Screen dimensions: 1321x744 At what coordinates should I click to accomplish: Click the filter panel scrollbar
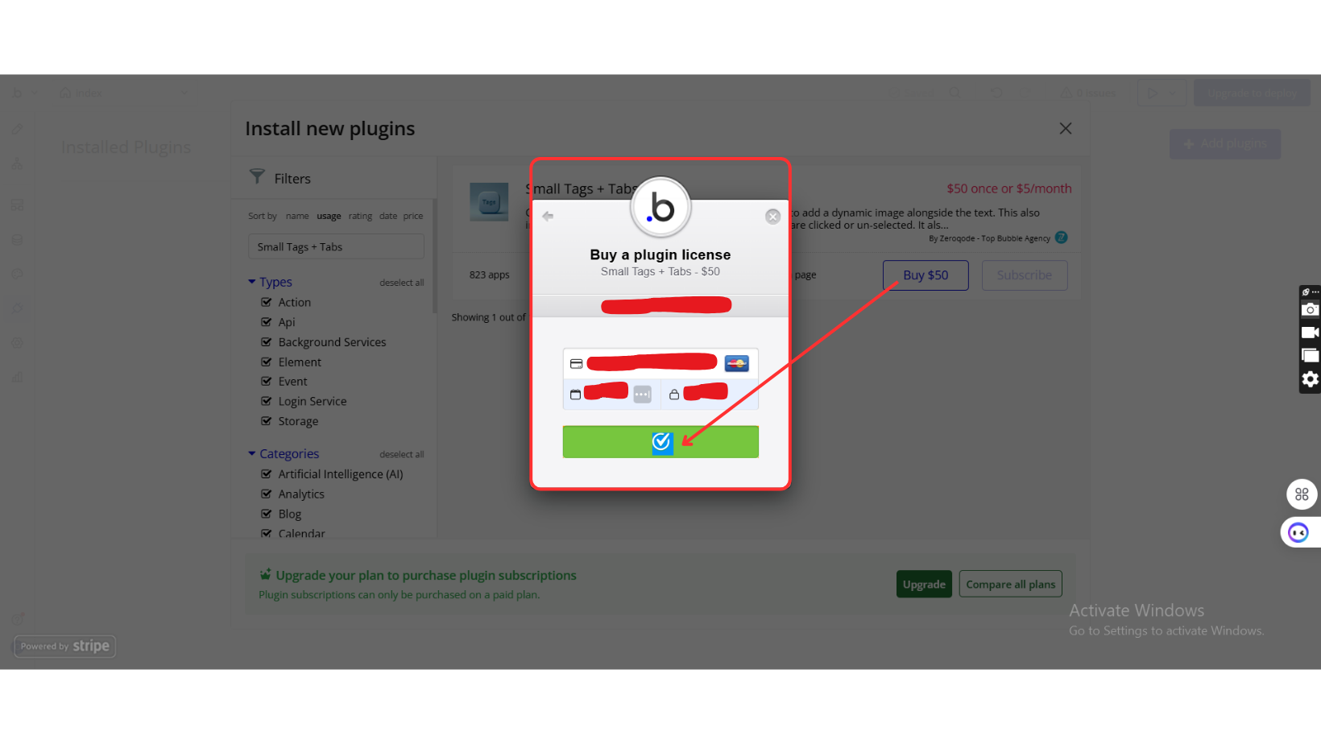point(435,256)
